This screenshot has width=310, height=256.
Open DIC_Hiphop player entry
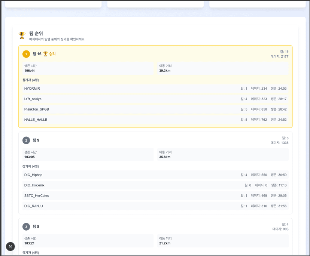[x=33, y=175]
